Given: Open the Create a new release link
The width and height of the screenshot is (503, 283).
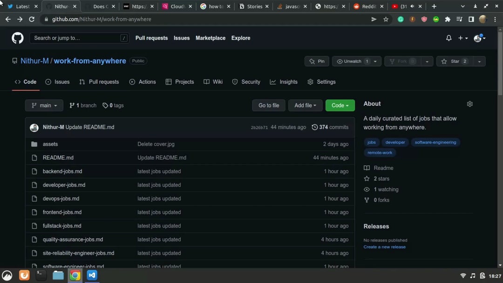Looking at the screenshot, I should point(384,247).
